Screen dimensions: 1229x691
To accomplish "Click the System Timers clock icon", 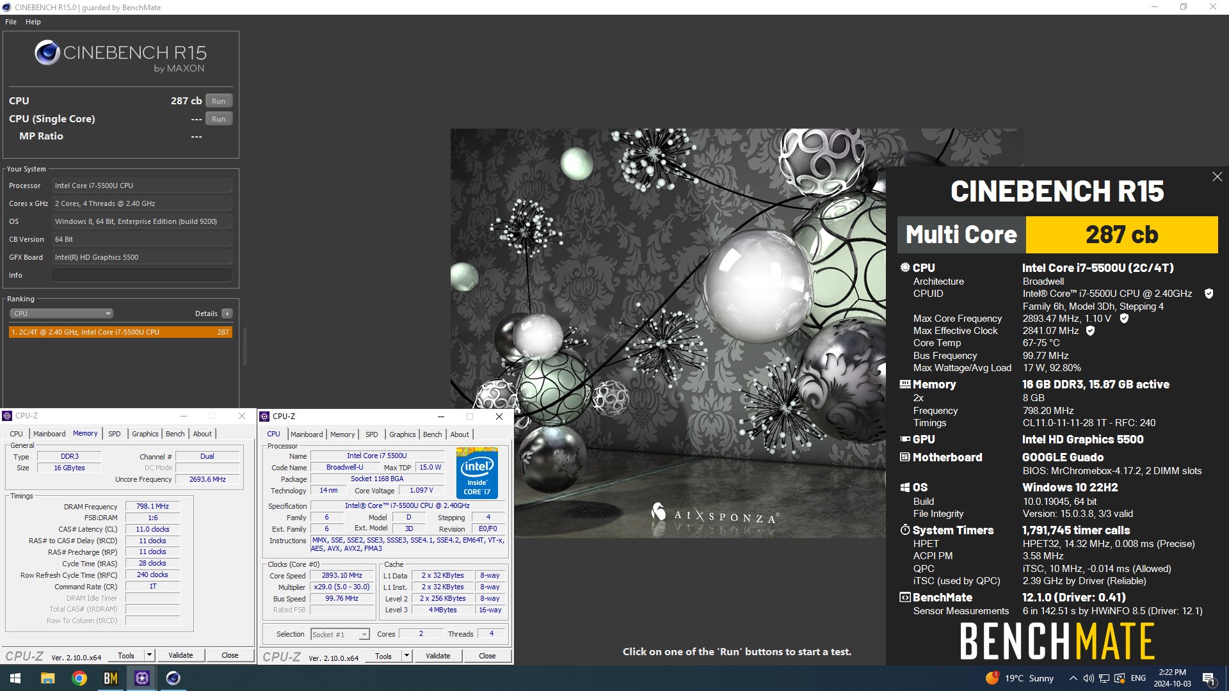I will coord(905,530).
